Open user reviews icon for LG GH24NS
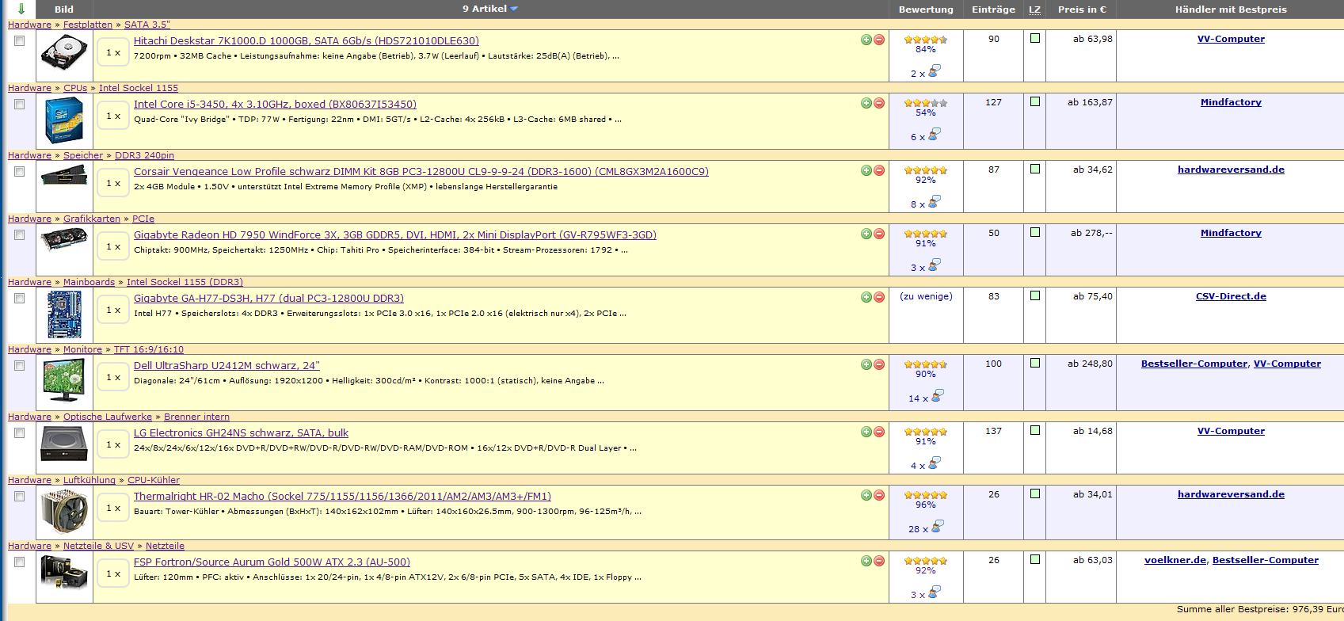The image size is (1344, 621). [x=935, y=463]
